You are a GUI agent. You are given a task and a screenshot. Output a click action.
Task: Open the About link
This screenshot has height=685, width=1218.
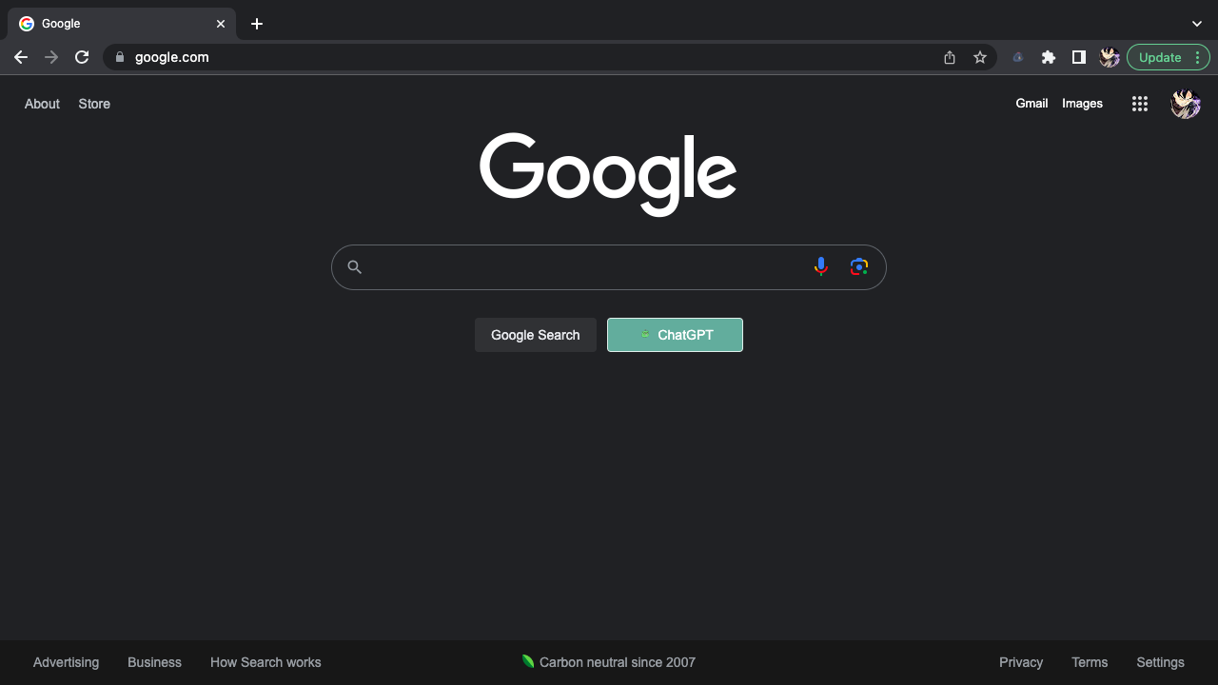[x=42, y=104]
